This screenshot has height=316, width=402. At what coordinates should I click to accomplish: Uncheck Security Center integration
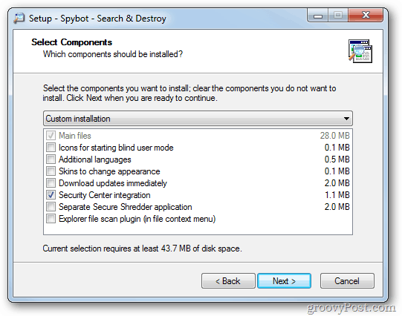[51, 195]
